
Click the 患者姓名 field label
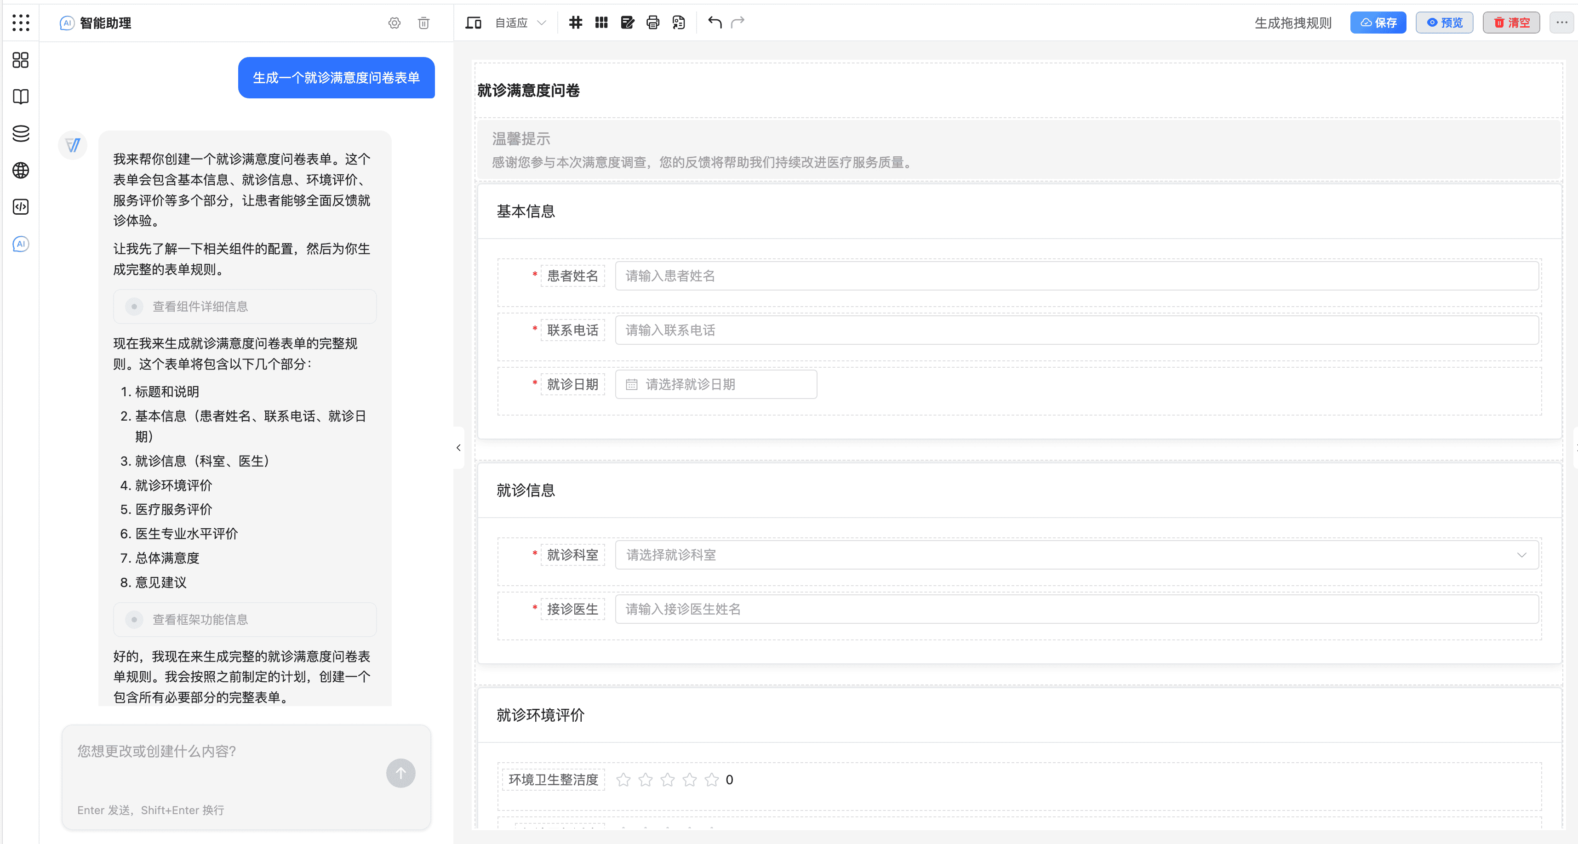[x=572, y=276]
